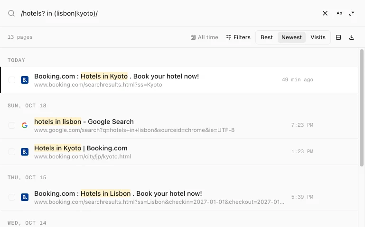The height and width of the screenshot is (227, 365).
Task: Export results with download icon
Action: [352, 37]
